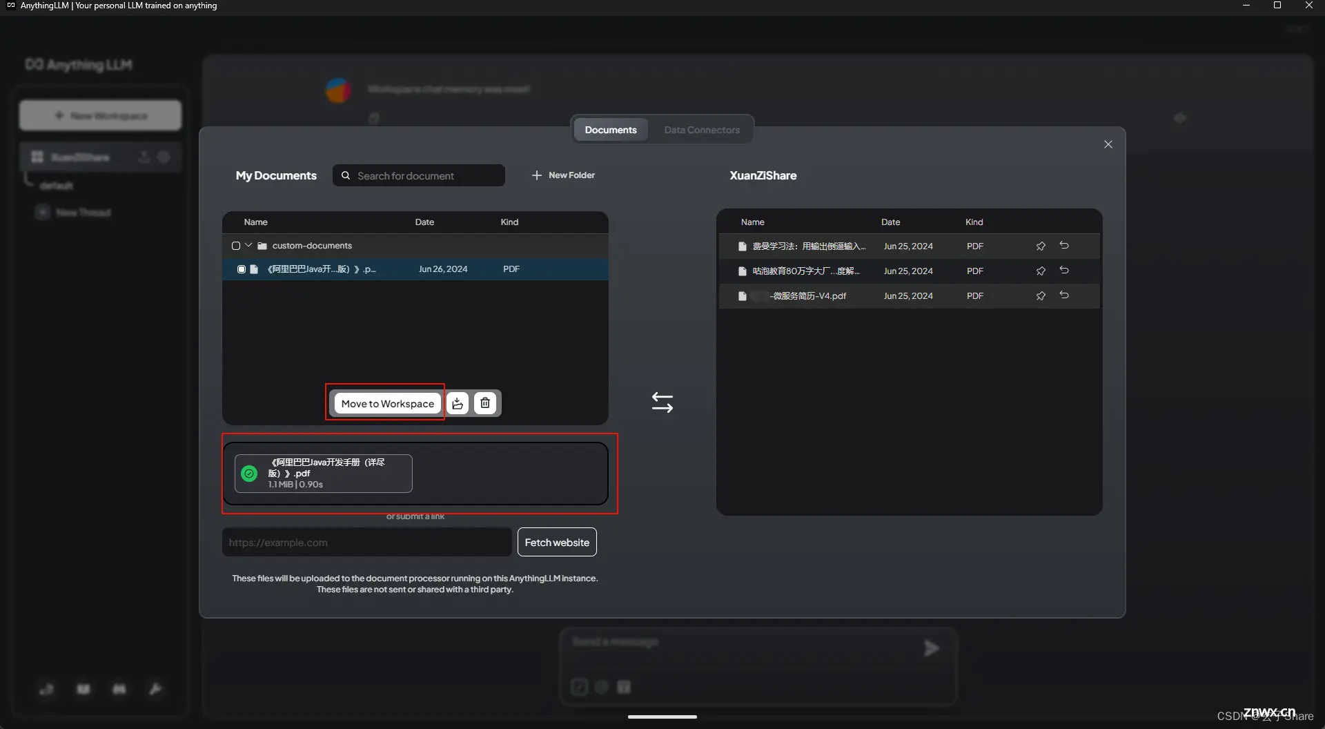Click the Jun 26, 2024 date cell
The width and height of the screenshot is (1325, 729).
pos(443,269)
